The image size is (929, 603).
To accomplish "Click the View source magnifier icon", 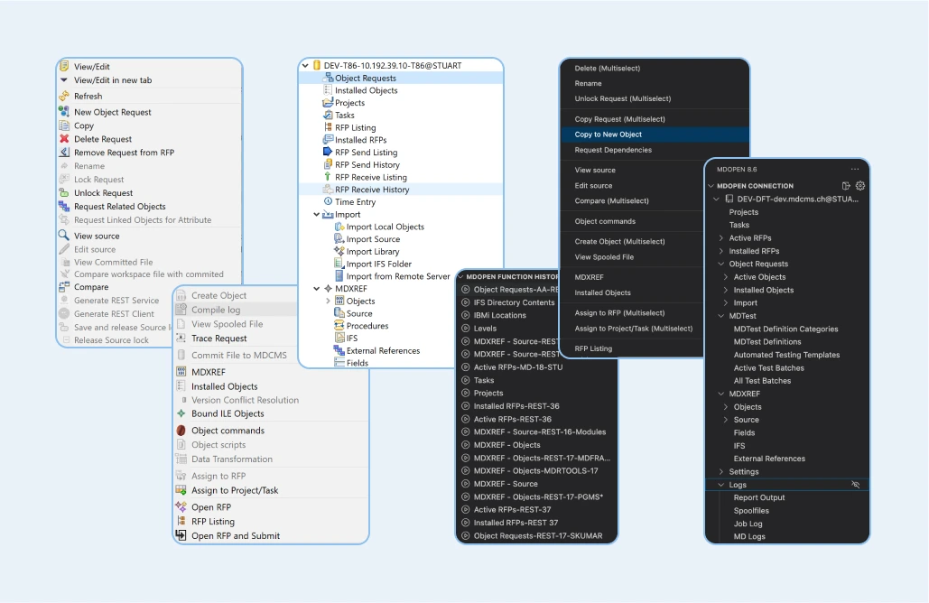I will (x=64, y=236).
